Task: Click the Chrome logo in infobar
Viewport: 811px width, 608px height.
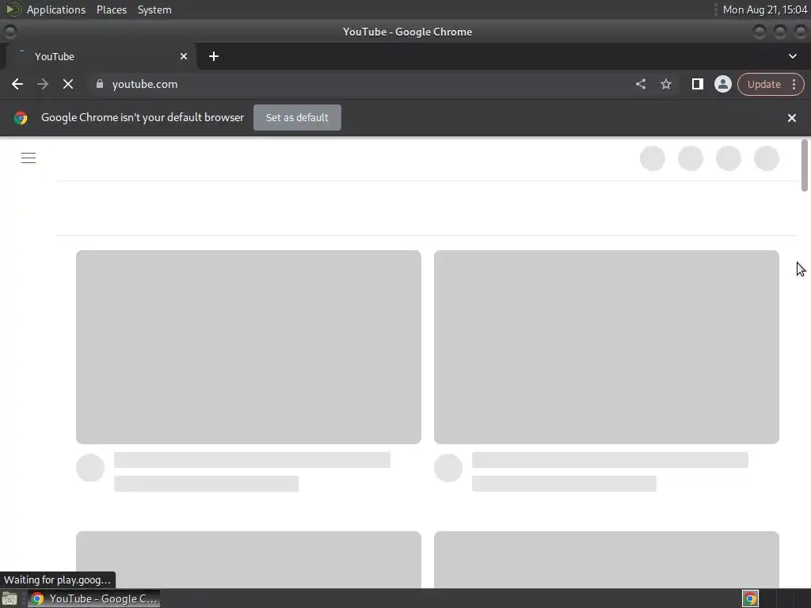Action: [x=21, y=118]
